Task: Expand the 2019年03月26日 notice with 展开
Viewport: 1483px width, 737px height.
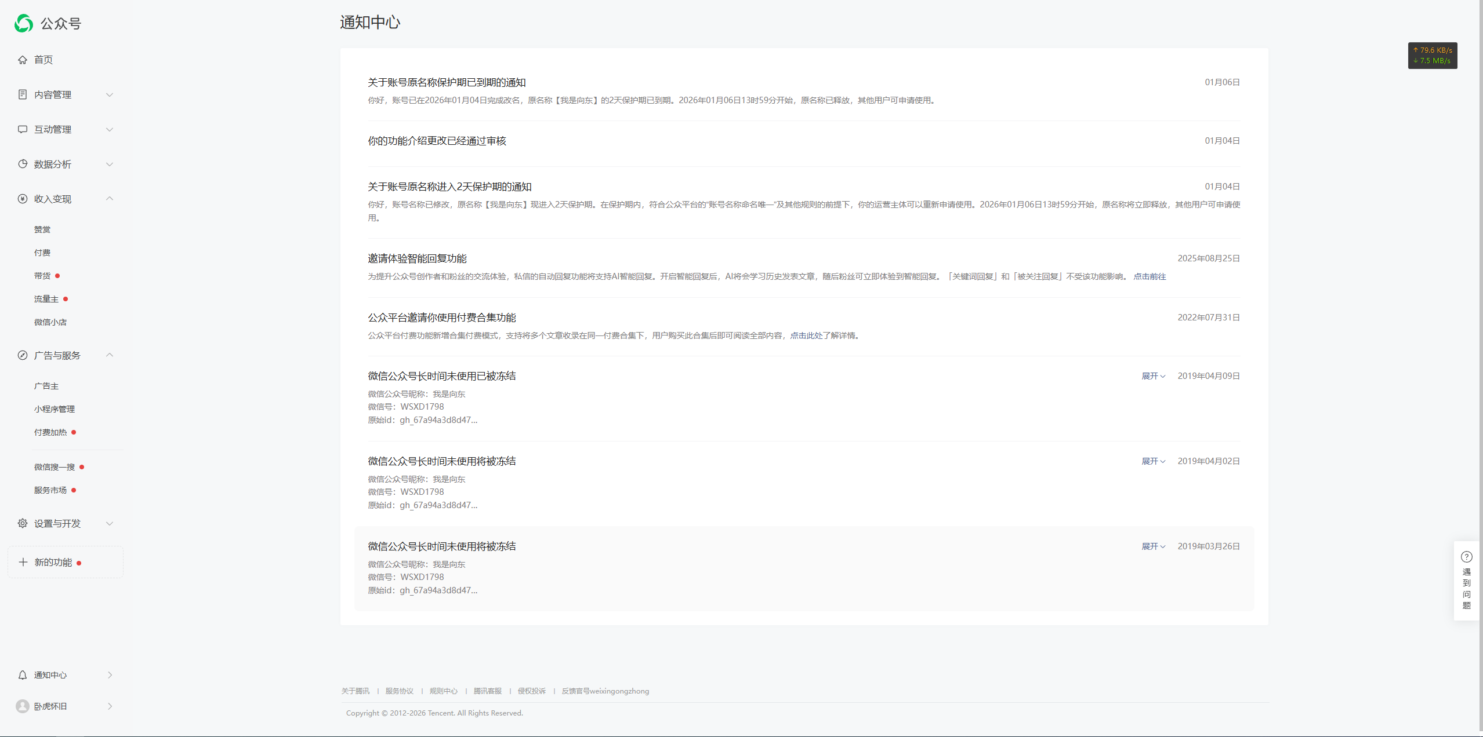Action: [x=1153, y=546]
